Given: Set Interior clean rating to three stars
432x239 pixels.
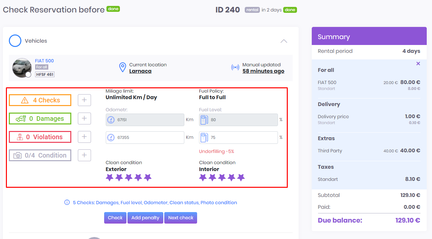Looking at the screenshot, I should click(x=222, y=178).
